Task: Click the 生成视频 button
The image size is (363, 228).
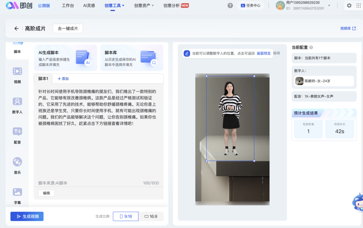Action: [x=27, y=216]
